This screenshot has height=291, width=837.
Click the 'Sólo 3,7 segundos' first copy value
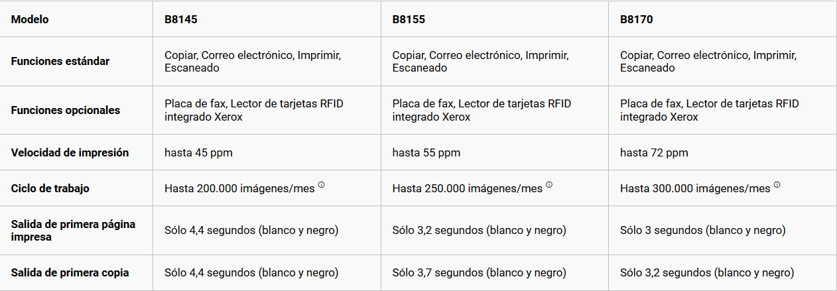[479, 272]
